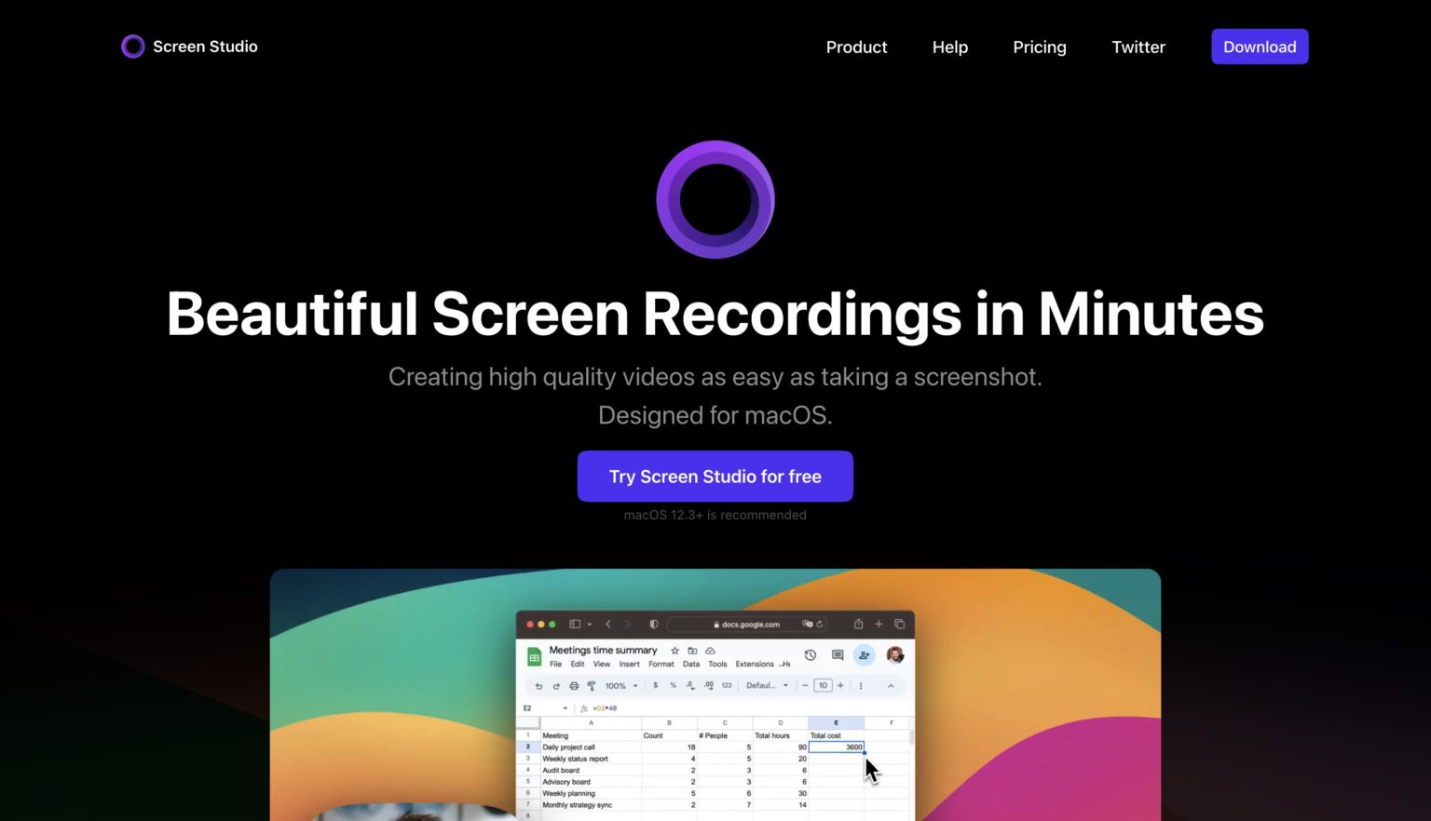The height and width of the screenshot is (821, 1431).
Task: Star the Meetings time summary spreadsheet
Action: (675, 651)
